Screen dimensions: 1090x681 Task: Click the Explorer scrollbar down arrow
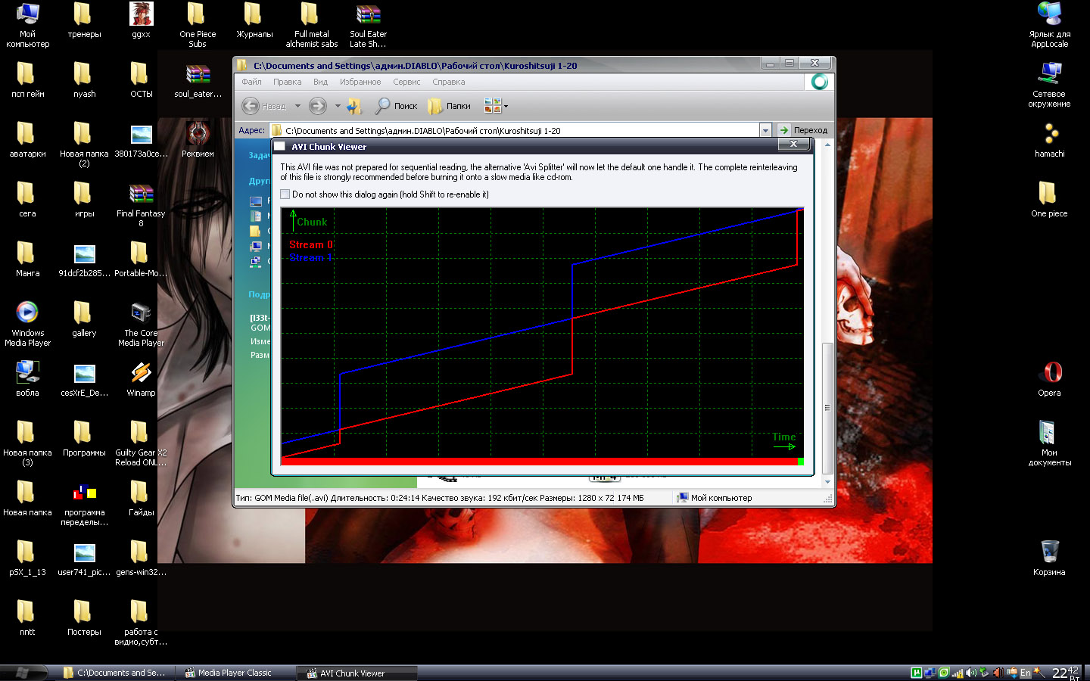[827, 482]
